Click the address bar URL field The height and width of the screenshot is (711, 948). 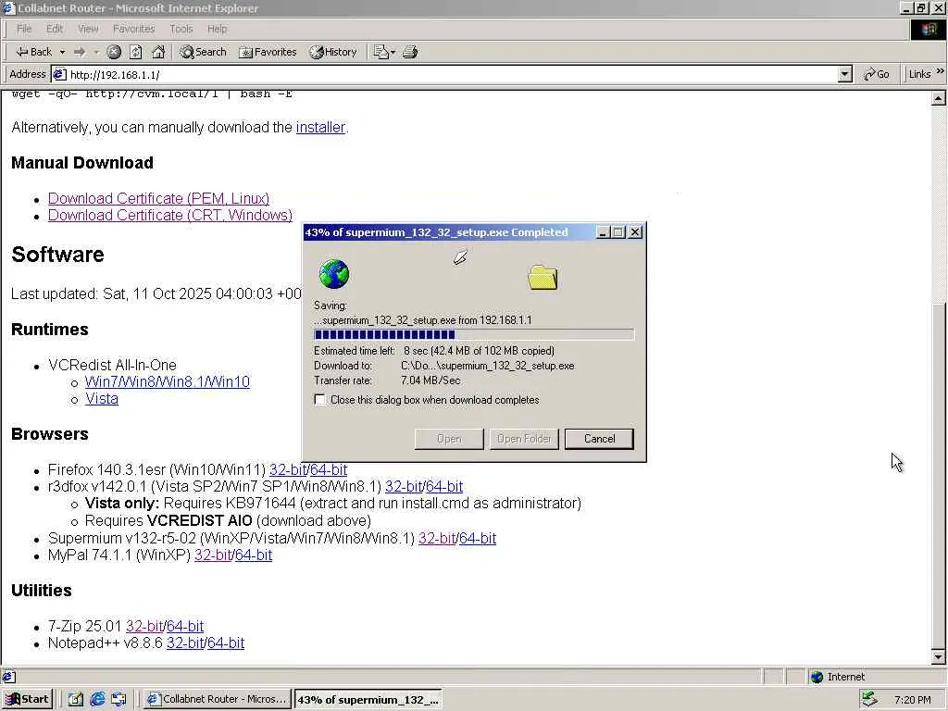pos(444,74)
